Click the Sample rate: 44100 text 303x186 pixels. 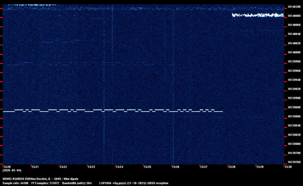coord(15,183)
